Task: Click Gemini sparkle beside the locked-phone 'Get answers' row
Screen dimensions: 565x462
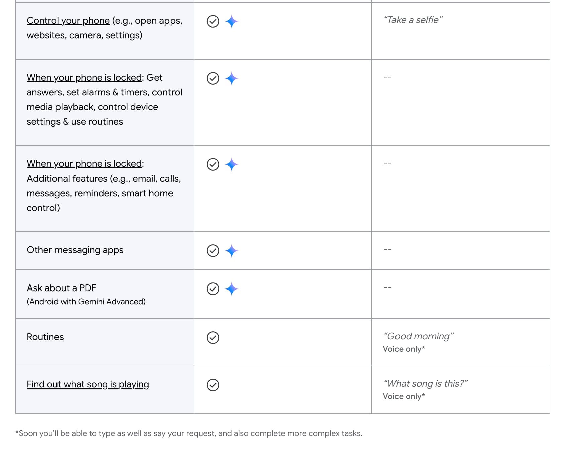Action: pos(231,78)
